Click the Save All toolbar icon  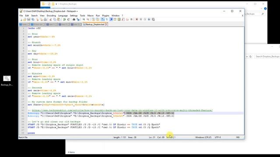[x=33, y=19]
